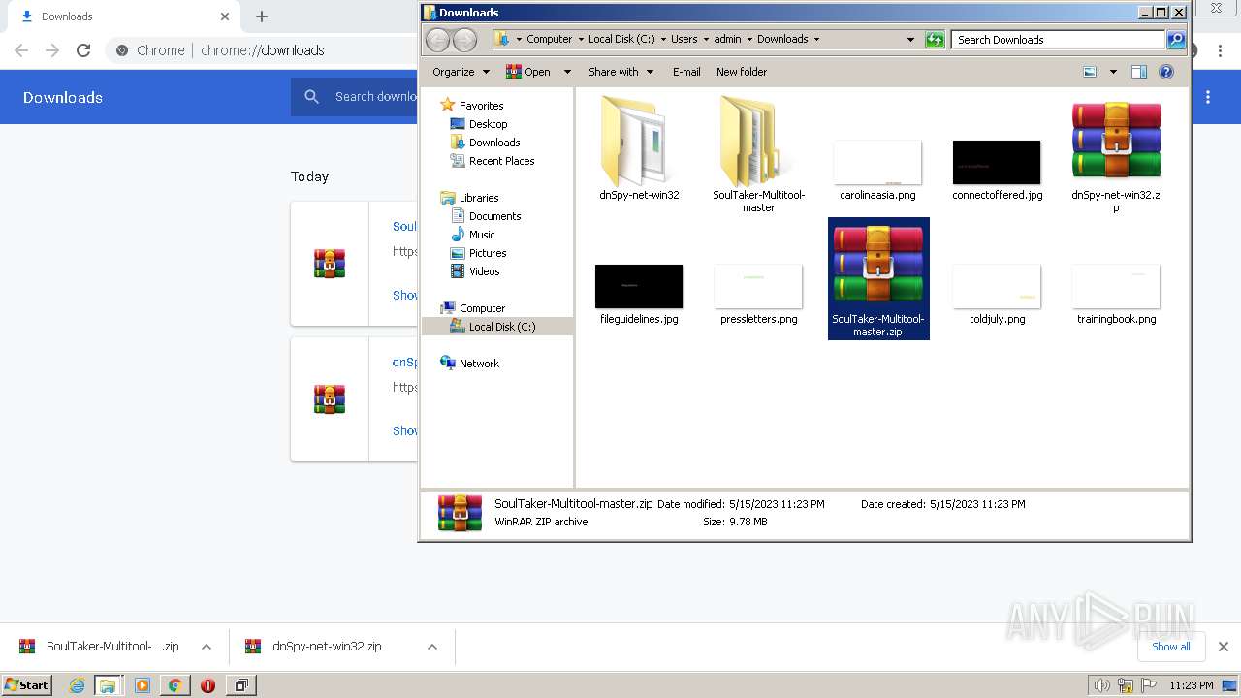This screenshot has width=1241, height=698.
Task: Click Chrome icon in taskbar
Action: click(x=175, y=685)
